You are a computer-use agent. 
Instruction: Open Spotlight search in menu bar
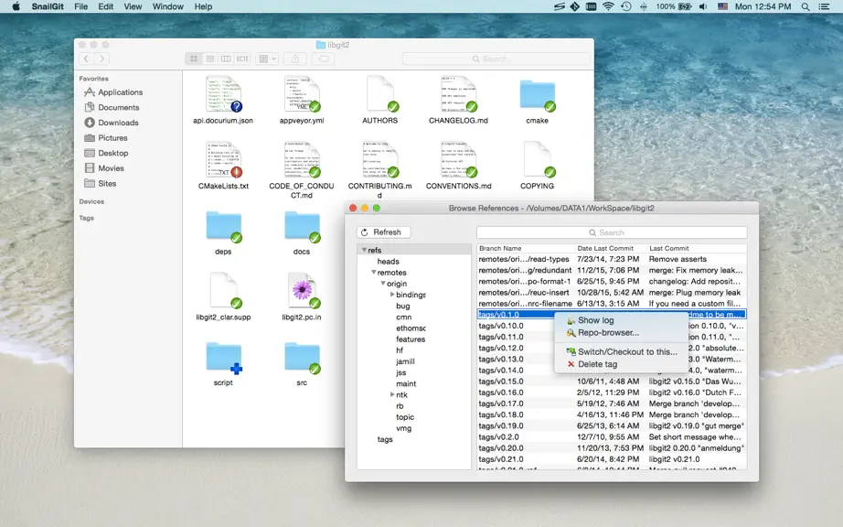coord(805,6)
